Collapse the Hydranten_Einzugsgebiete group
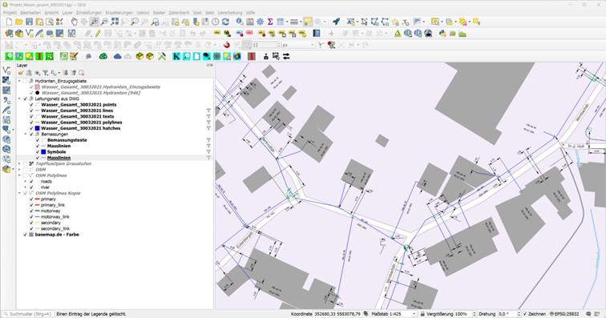 click(19, 81)
